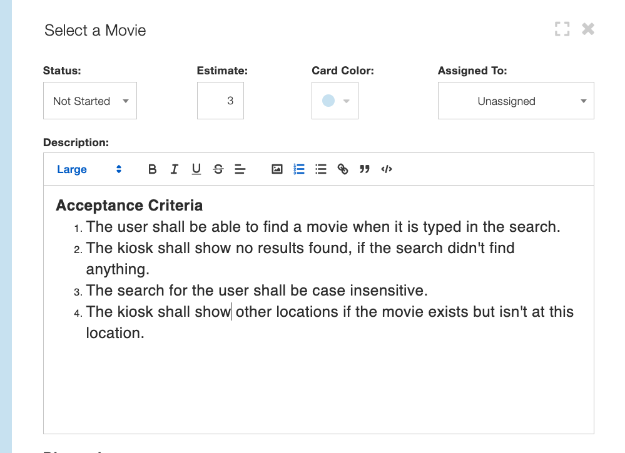Image resolution: width=625 pixels, height=453 pixels.
Task: Apply strikethrough formatting
Action: [218, 169]
